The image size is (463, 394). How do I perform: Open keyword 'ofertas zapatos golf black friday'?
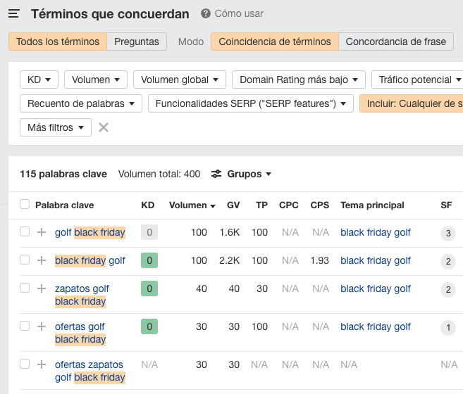click(90, 371)
